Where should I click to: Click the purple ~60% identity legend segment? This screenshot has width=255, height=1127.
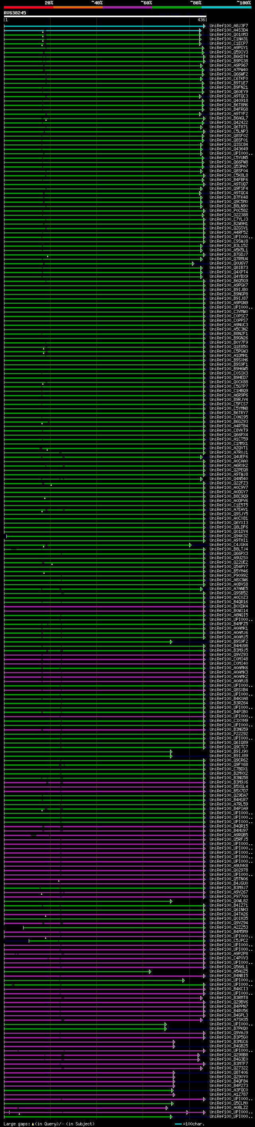pyautogui.click(x=127, y=8)
